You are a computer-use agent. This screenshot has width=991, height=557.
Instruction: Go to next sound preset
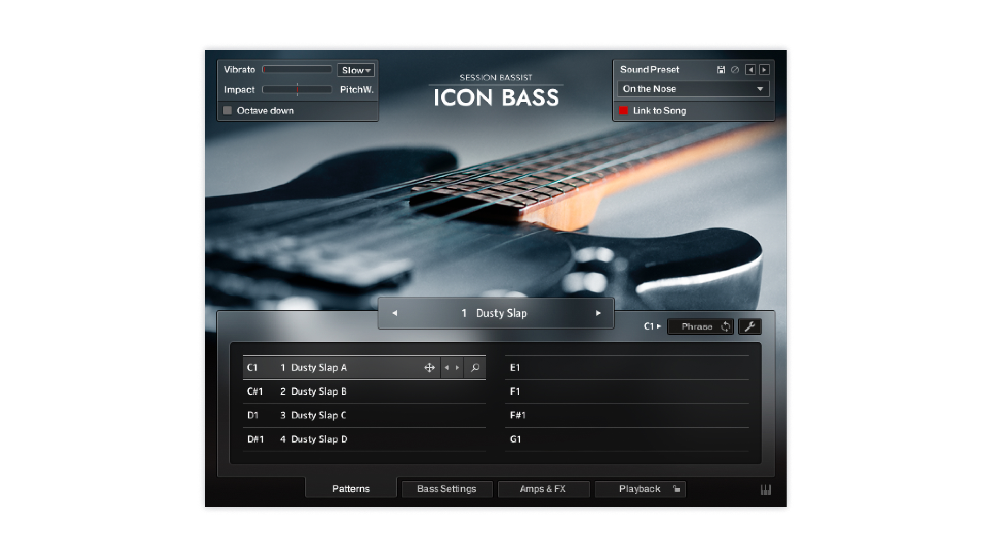[764, 70]
